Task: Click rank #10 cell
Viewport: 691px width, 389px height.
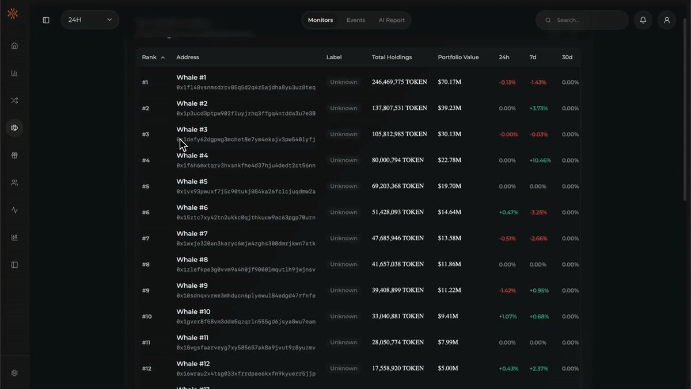Action: click(x=147, y=317)
